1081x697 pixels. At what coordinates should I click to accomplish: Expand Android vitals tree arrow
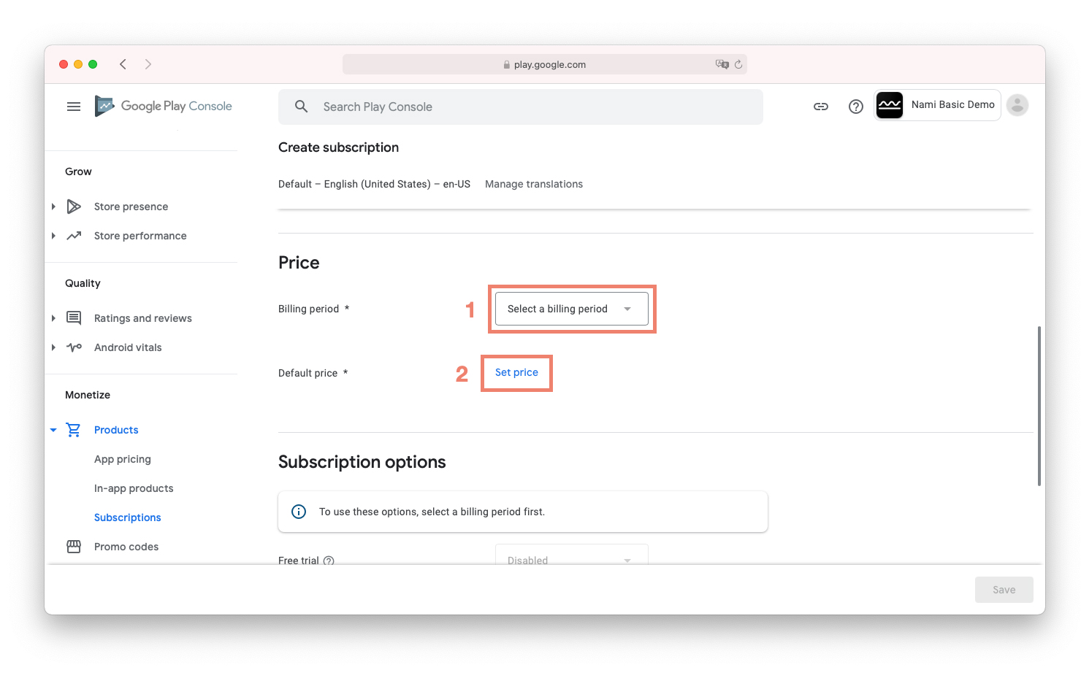pos(53,347)
